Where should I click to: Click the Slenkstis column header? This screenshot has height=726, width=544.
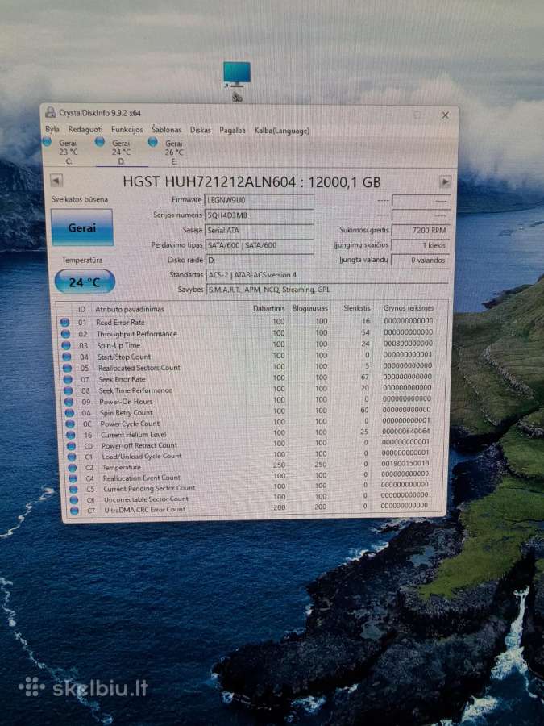357,308
